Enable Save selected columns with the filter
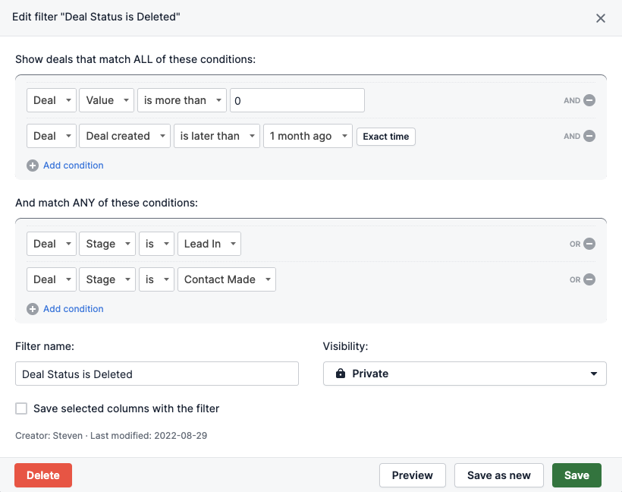 coord(21,408)
